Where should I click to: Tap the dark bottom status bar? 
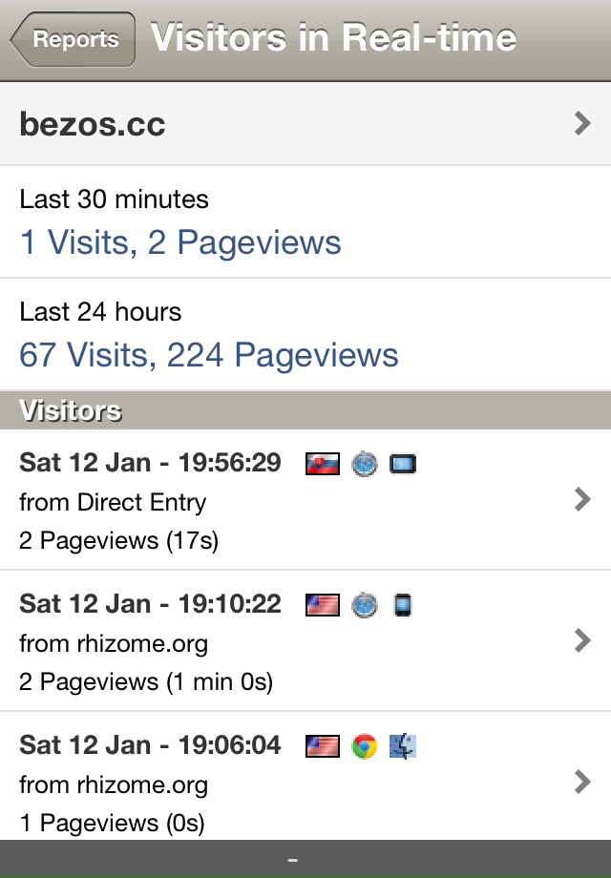305,859
